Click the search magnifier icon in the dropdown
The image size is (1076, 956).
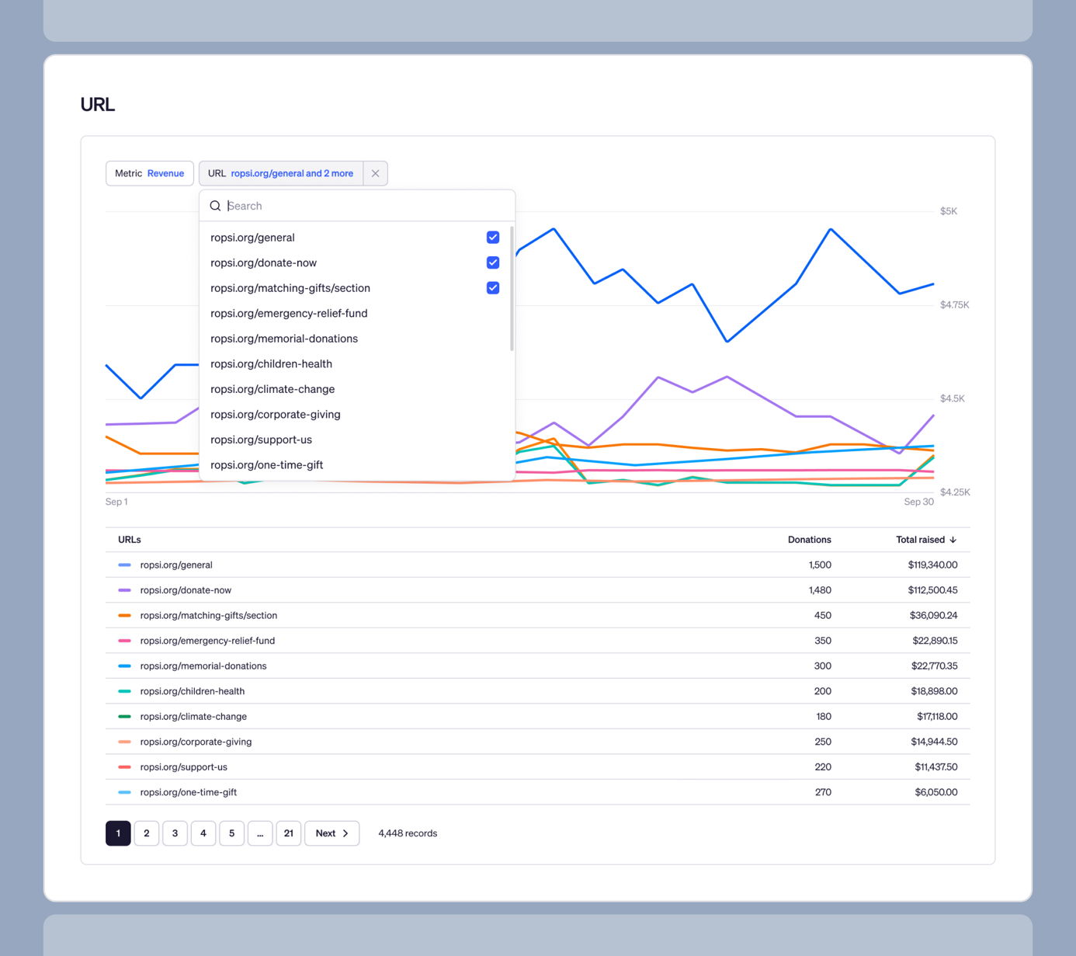(x=215, y=206)
